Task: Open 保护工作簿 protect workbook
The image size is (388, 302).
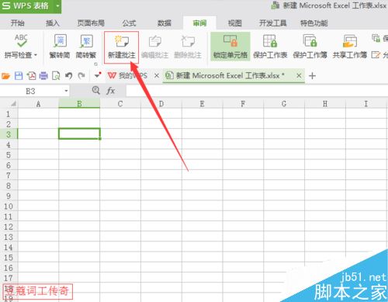Action: (x=310, y=47)
